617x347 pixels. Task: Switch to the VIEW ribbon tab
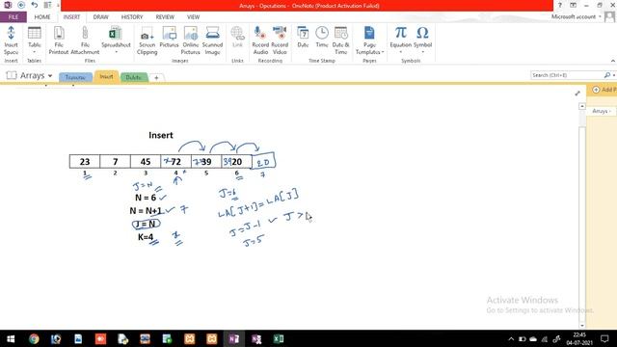click(x=193, y=17)
